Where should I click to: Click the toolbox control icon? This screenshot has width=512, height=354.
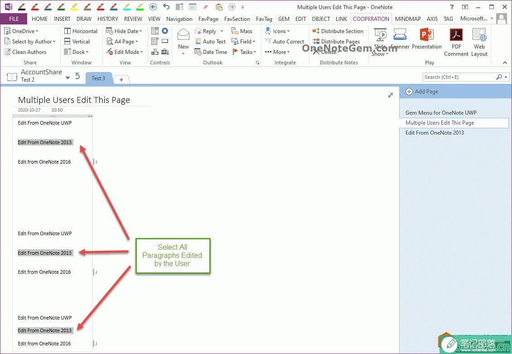coord(165,52)
